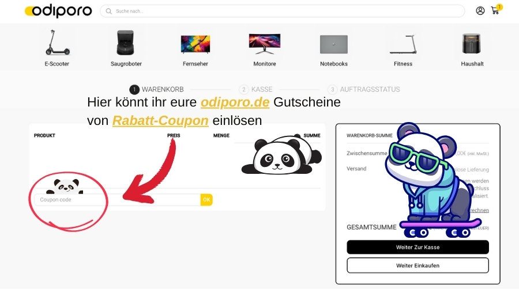The image size is (519, 289).
Task: Select the E-Scooter category label
Action: (57, 64)
